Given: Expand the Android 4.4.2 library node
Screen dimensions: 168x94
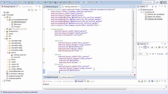Looking at the screenshot, I should [5, 31].
